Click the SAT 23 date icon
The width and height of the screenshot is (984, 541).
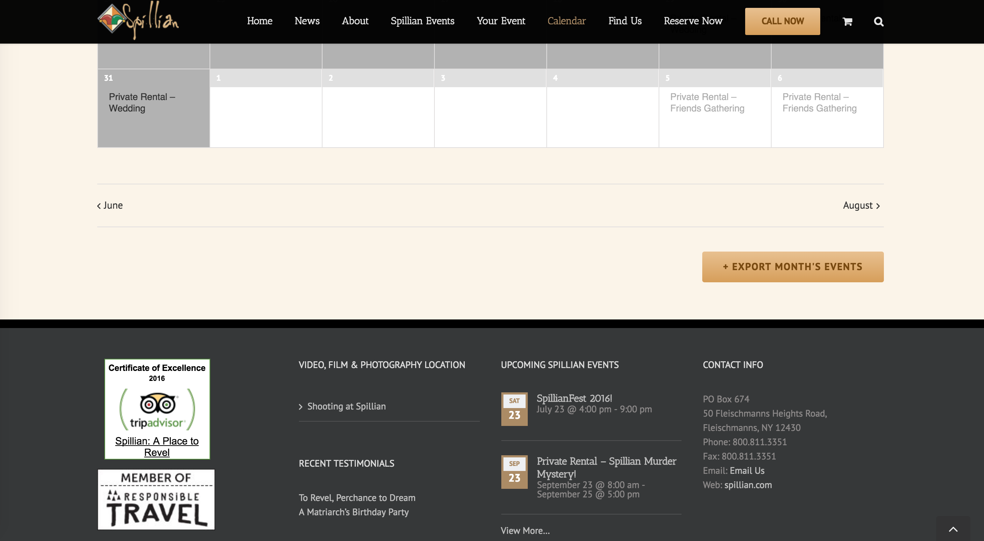point(514,408)
